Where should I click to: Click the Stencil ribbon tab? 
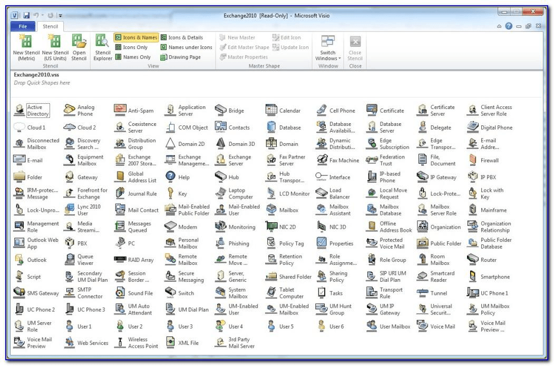[x=51, y=26]
